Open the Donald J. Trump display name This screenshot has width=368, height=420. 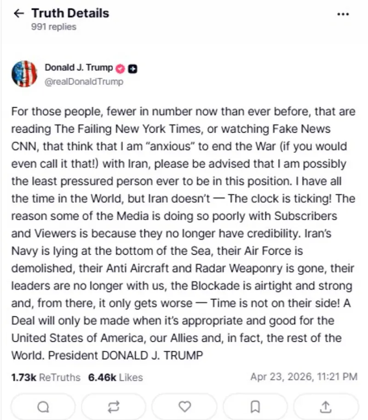78,68
